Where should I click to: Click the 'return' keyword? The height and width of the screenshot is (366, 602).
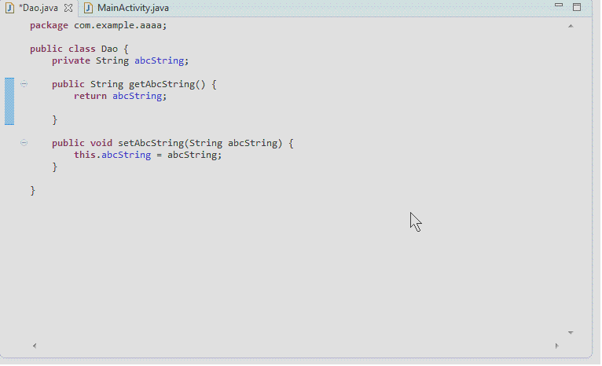point(90,96)
